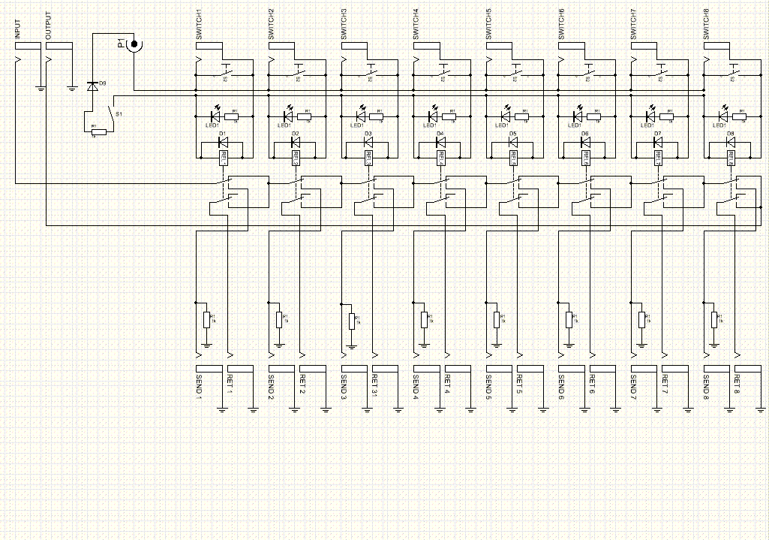The width and height of the screenshot is (769, 540).
Task: Select the SWITCH6 label
Action: 561,25
